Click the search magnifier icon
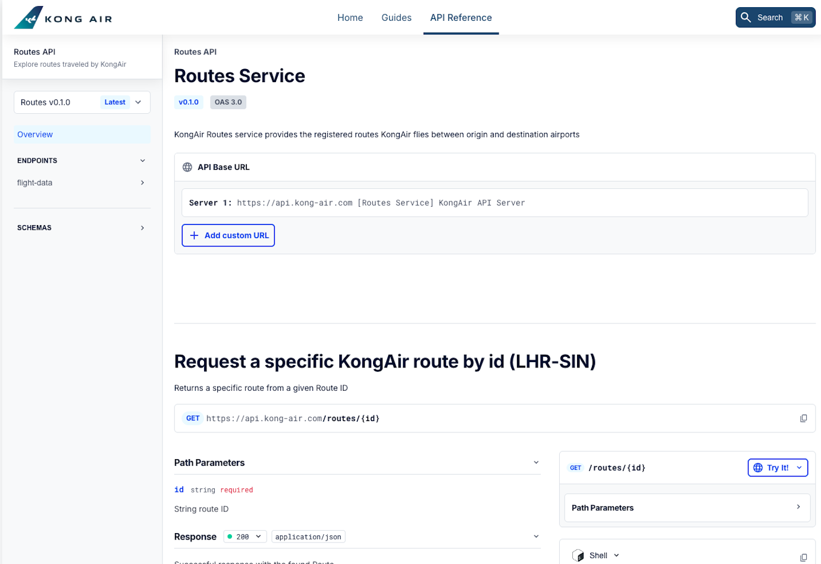This screenshot has height=564, width=821. click(746, 17)
